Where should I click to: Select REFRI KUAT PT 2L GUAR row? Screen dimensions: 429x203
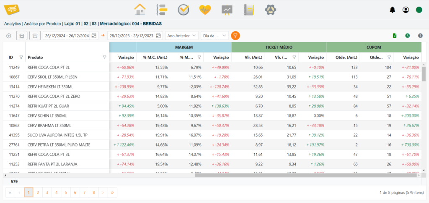(x=212, y=106)
